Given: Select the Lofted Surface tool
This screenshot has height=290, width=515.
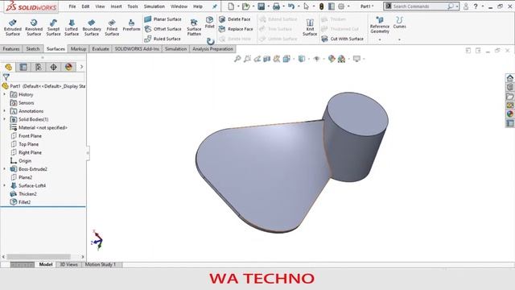Looking at the screenshot, I should point(72,27).
